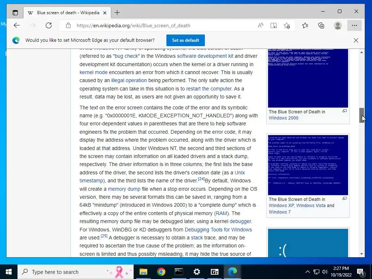Follow the "Unix" link
The image size is (372, 279).
(x=240, y=173)
